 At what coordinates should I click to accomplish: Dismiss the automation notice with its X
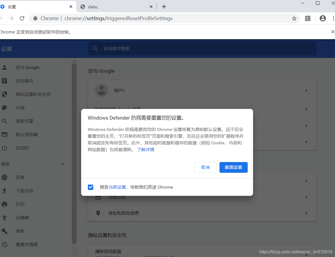pos(333,32)
